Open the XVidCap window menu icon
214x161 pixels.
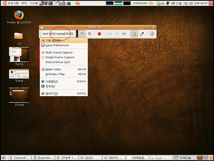click(x=42, y=27)
